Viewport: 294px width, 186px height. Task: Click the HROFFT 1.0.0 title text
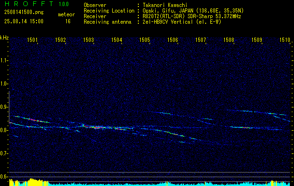click(x=37, y=4)
